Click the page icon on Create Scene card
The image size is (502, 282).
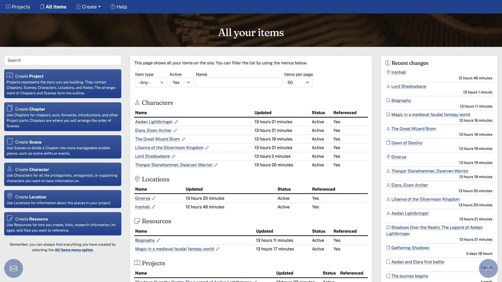10,141
